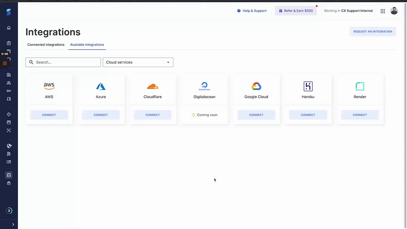The width and height of the screenshot is (407, 229).
Task: Open the document icon in the sidebar
Action: coord(9,75)
